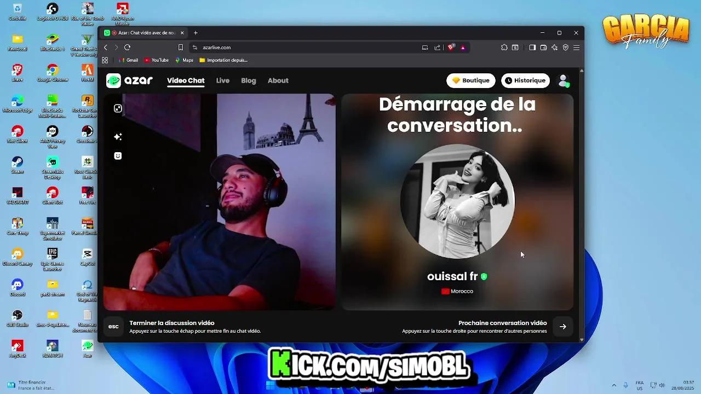Open the Brave Wallet icon
The width and height of the screenshot is (701, 394).
[543, 48]
